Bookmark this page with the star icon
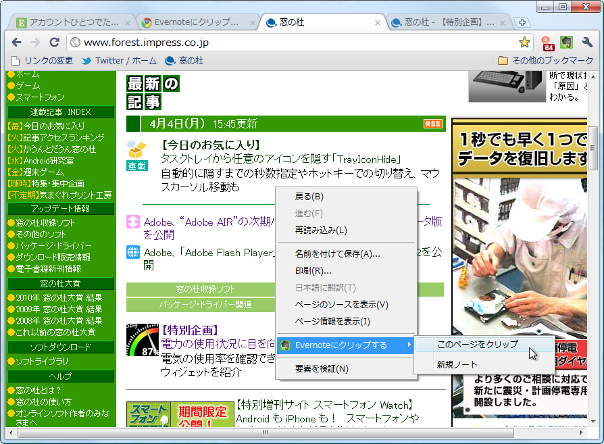The height and width of the screenshot is (444, 604). [x=525, y=41]
